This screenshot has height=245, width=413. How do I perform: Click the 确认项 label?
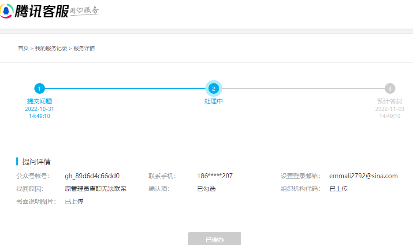tap(159, 189)
